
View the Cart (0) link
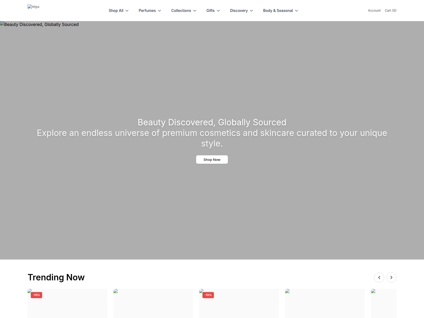(391, 11)
